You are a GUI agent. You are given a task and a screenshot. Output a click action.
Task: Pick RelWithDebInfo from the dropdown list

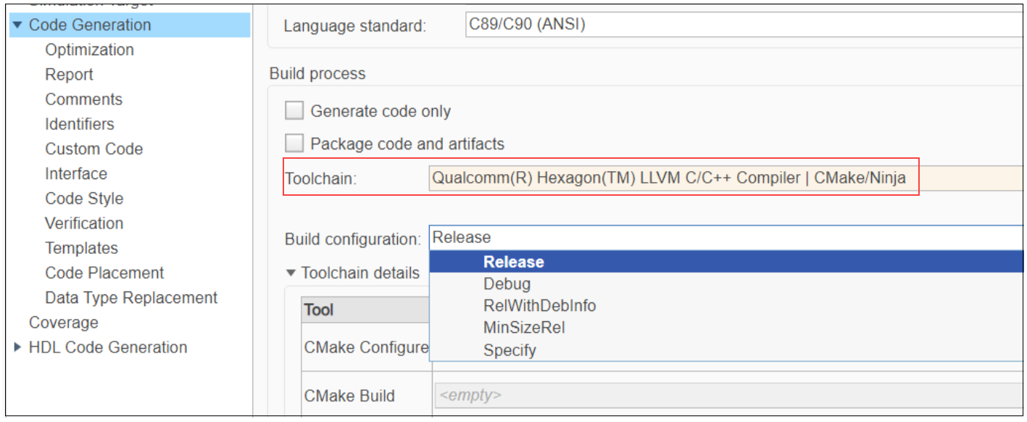(539, 306)
